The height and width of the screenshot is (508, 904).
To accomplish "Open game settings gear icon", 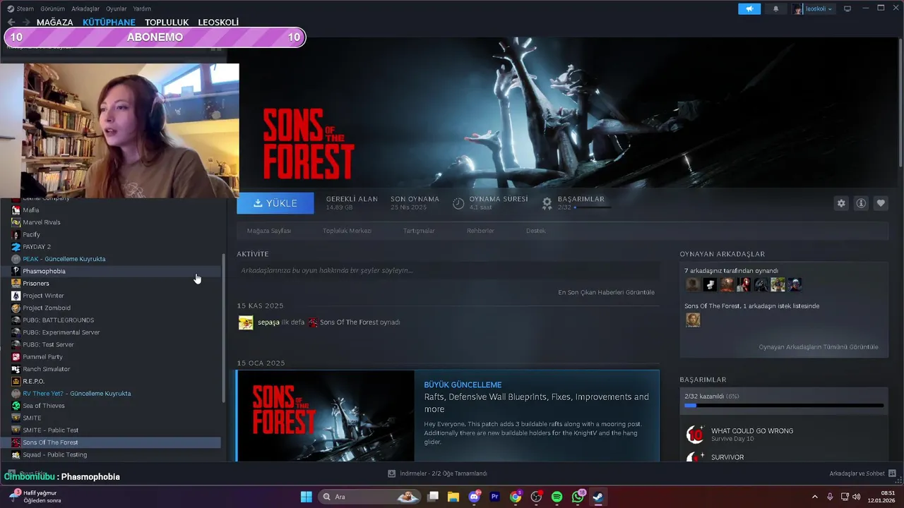I will tap(841, 203).
